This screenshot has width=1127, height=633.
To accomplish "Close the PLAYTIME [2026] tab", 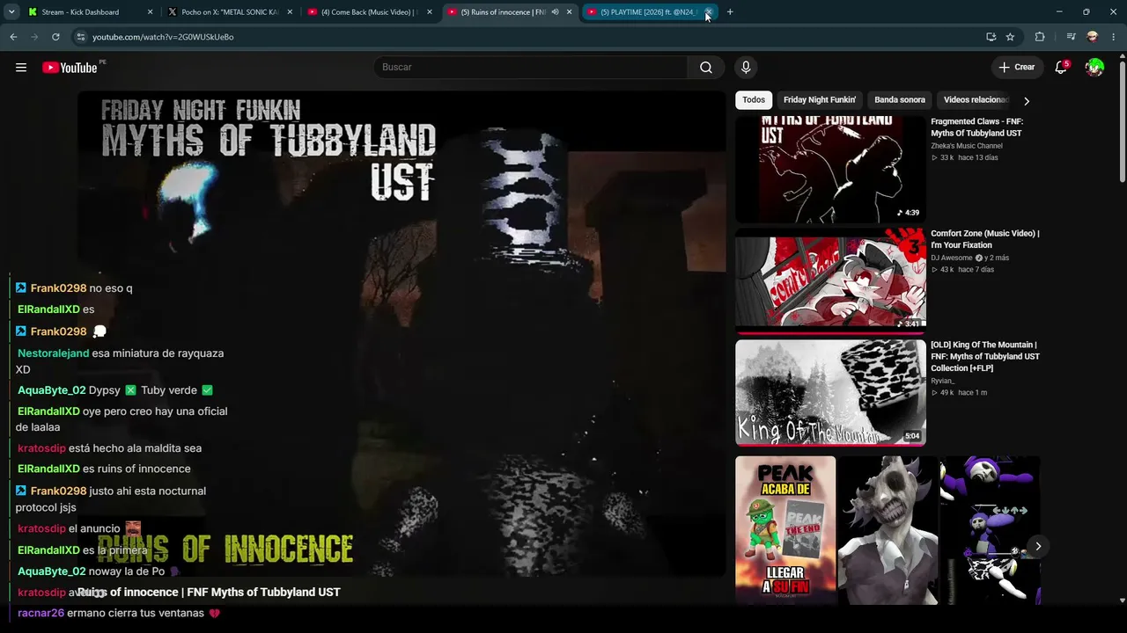I will 708,12.
